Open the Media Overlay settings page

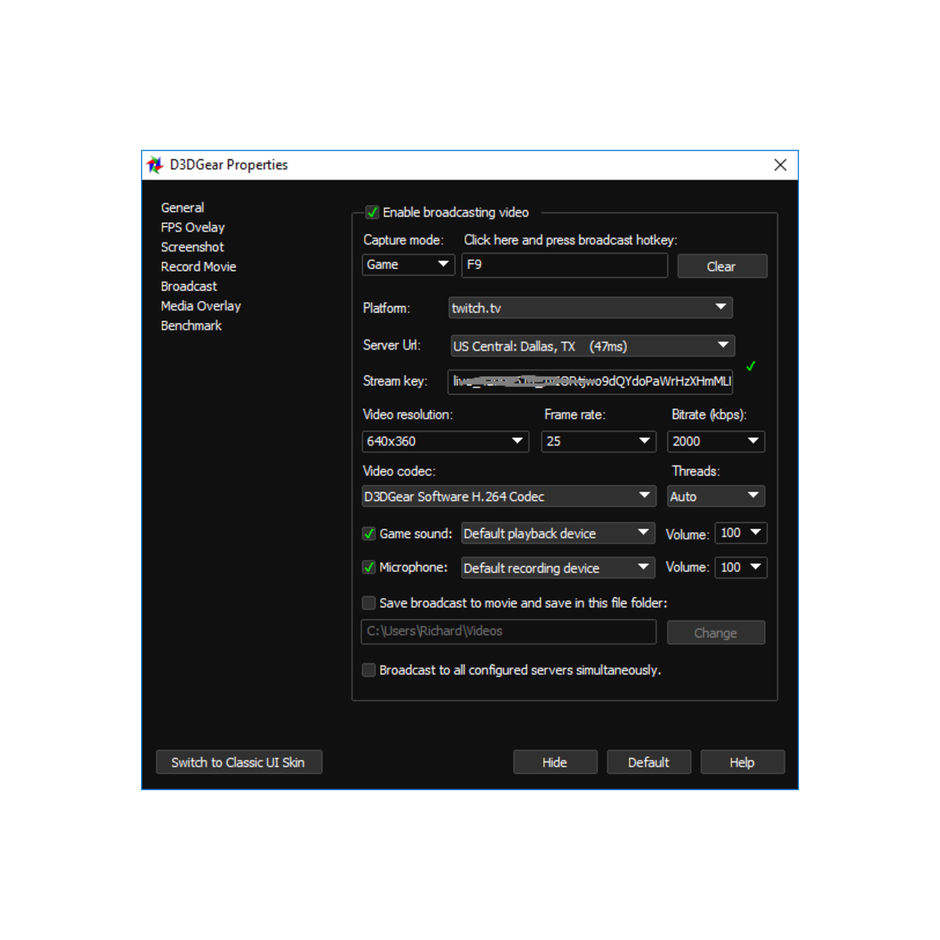(x=200, y=306)
